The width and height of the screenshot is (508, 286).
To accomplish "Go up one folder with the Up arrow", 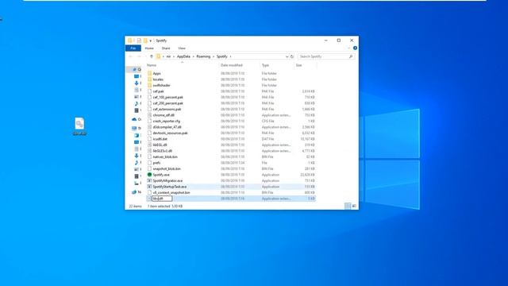I will click(152, 56).
